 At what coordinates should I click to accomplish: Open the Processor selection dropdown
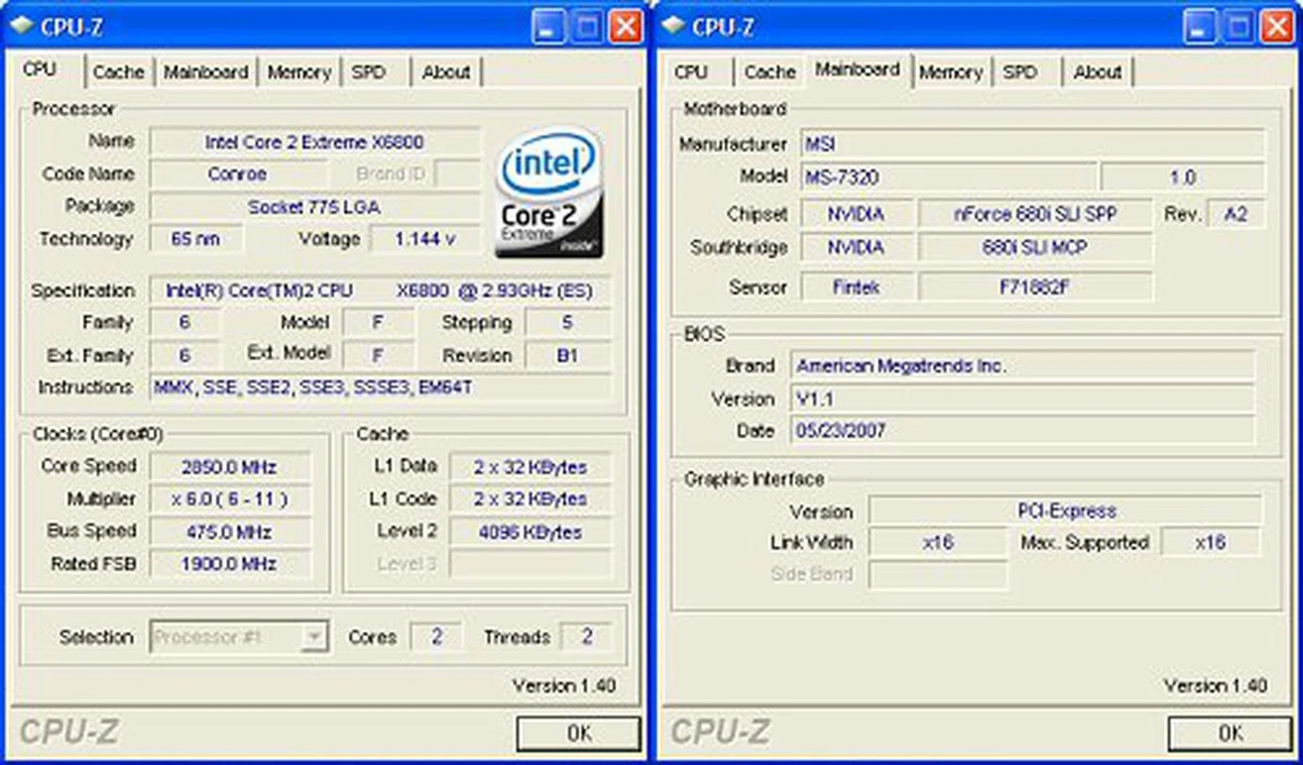pos(238,636)
